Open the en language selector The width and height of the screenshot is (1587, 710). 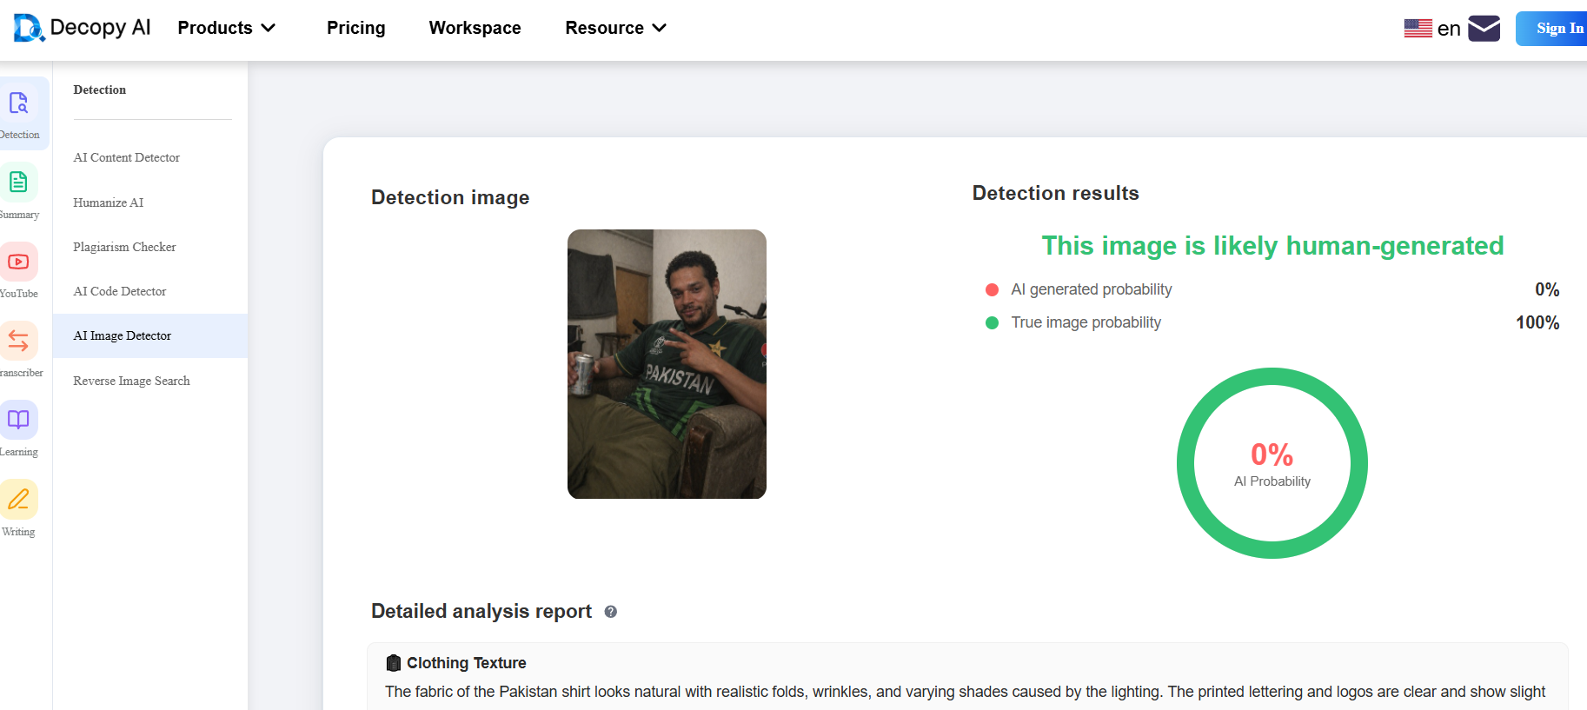click(1449, 29)
